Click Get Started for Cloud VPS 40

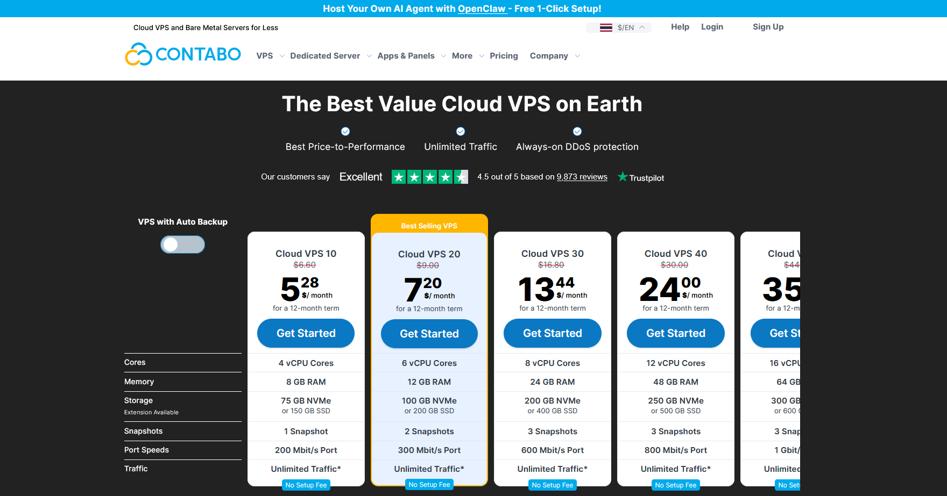coord(676,333)
